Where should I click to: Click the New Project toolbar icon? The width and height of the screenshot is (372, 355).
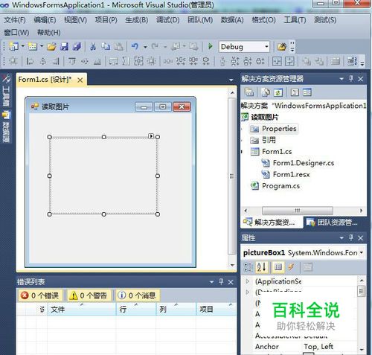click(13, 46)
